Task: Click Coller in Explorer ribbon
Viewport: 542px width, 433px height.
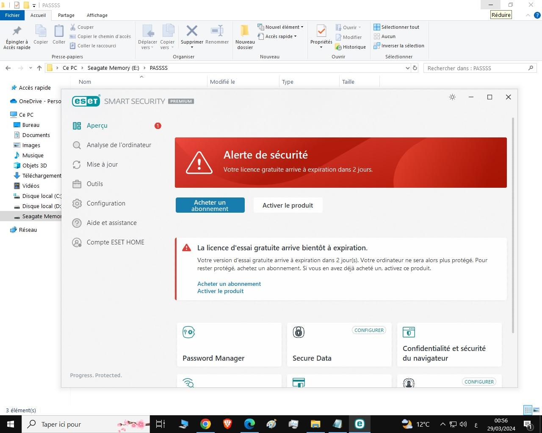Action: coord(59,35)
